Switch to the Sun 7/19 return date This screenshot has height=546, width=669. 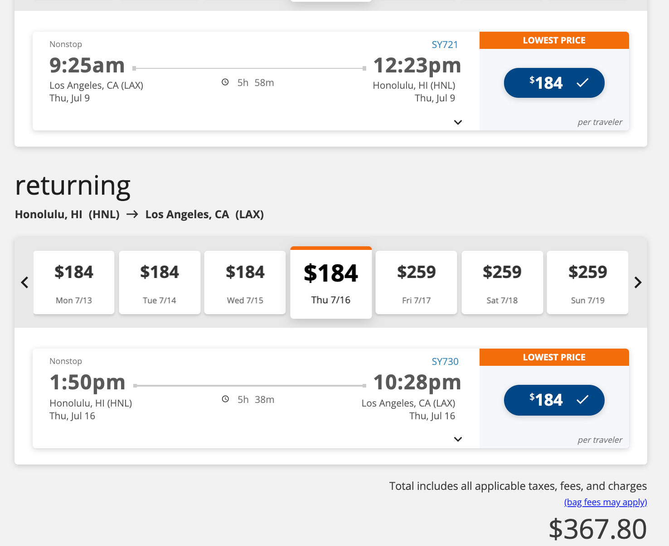point(588,283)
